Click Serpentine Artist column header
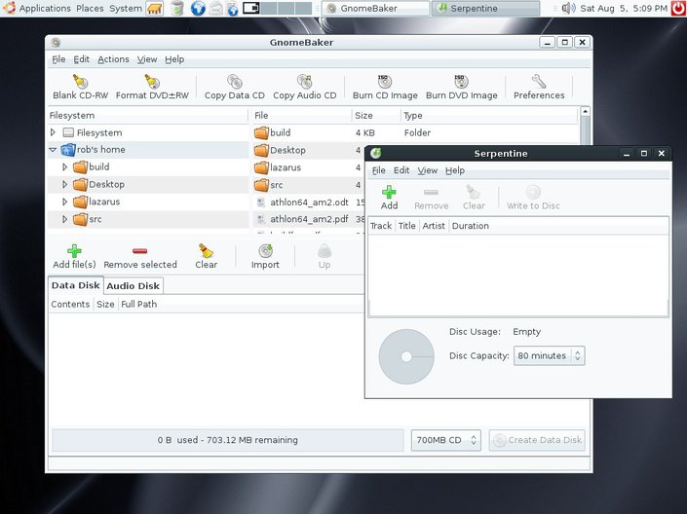The width and height of the screenshot is (687, 514). pyautogui.click(x=434, y=226)
